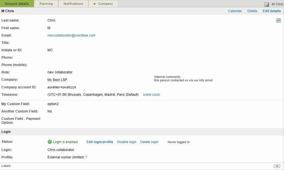Click the Login is enabled status text
This screenshot has width=284, height=170.
pos(65,142)
